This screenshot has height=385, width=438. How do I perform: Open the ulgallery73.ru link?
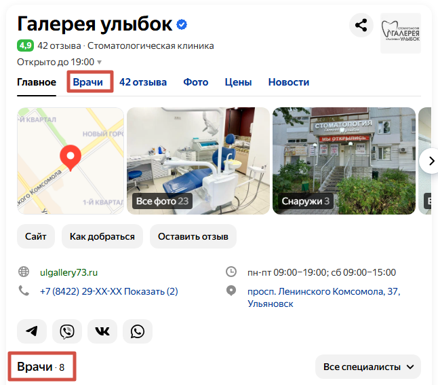click(x=68, y=272)
